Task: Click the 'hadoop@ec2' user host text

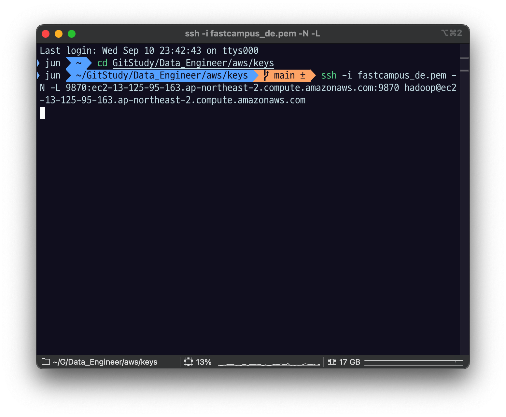Action: (x=430, y=88)
